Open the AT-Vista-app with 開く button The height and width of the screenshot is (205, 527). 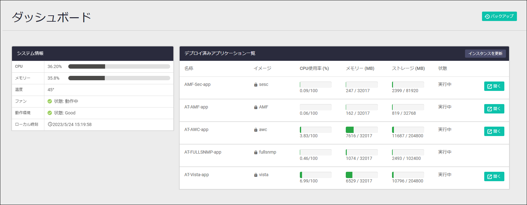pos(494,176)
